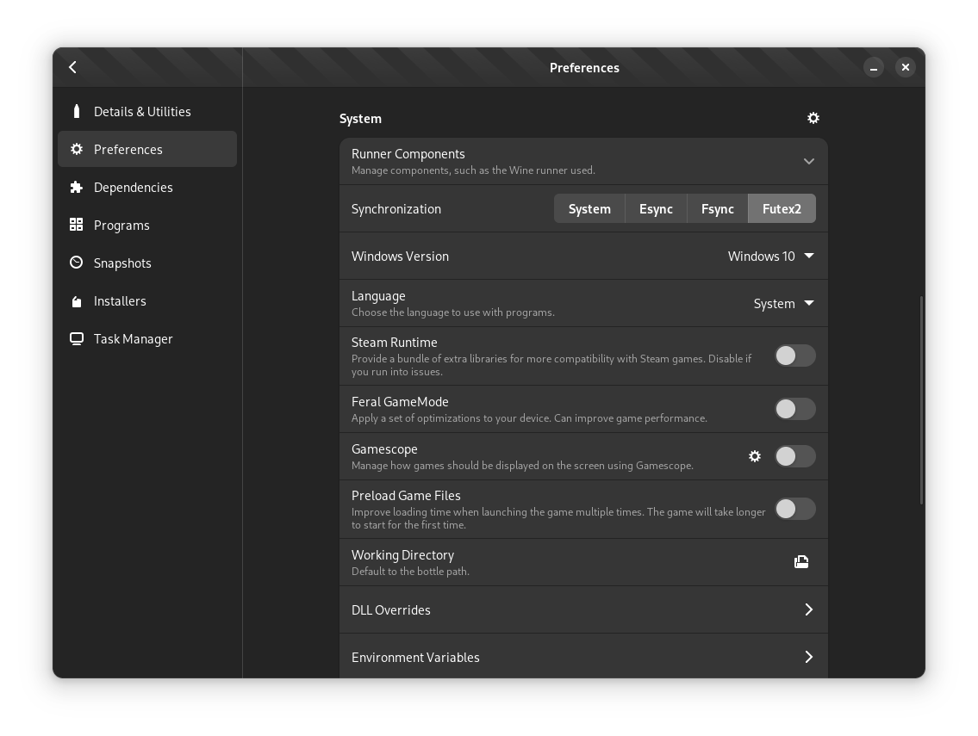This screenshot has height=736, width=978.
Task: Open Gamescope settings gear icon
Action: [x=755, y=456]
